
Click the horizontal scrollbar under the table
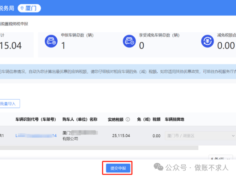click(x=99, y=148)
